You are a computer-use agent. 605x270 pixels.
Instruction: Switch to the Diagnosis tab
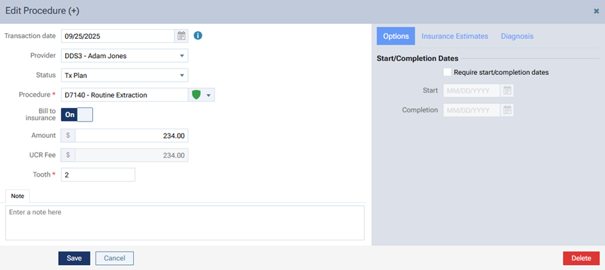point(517,36)
